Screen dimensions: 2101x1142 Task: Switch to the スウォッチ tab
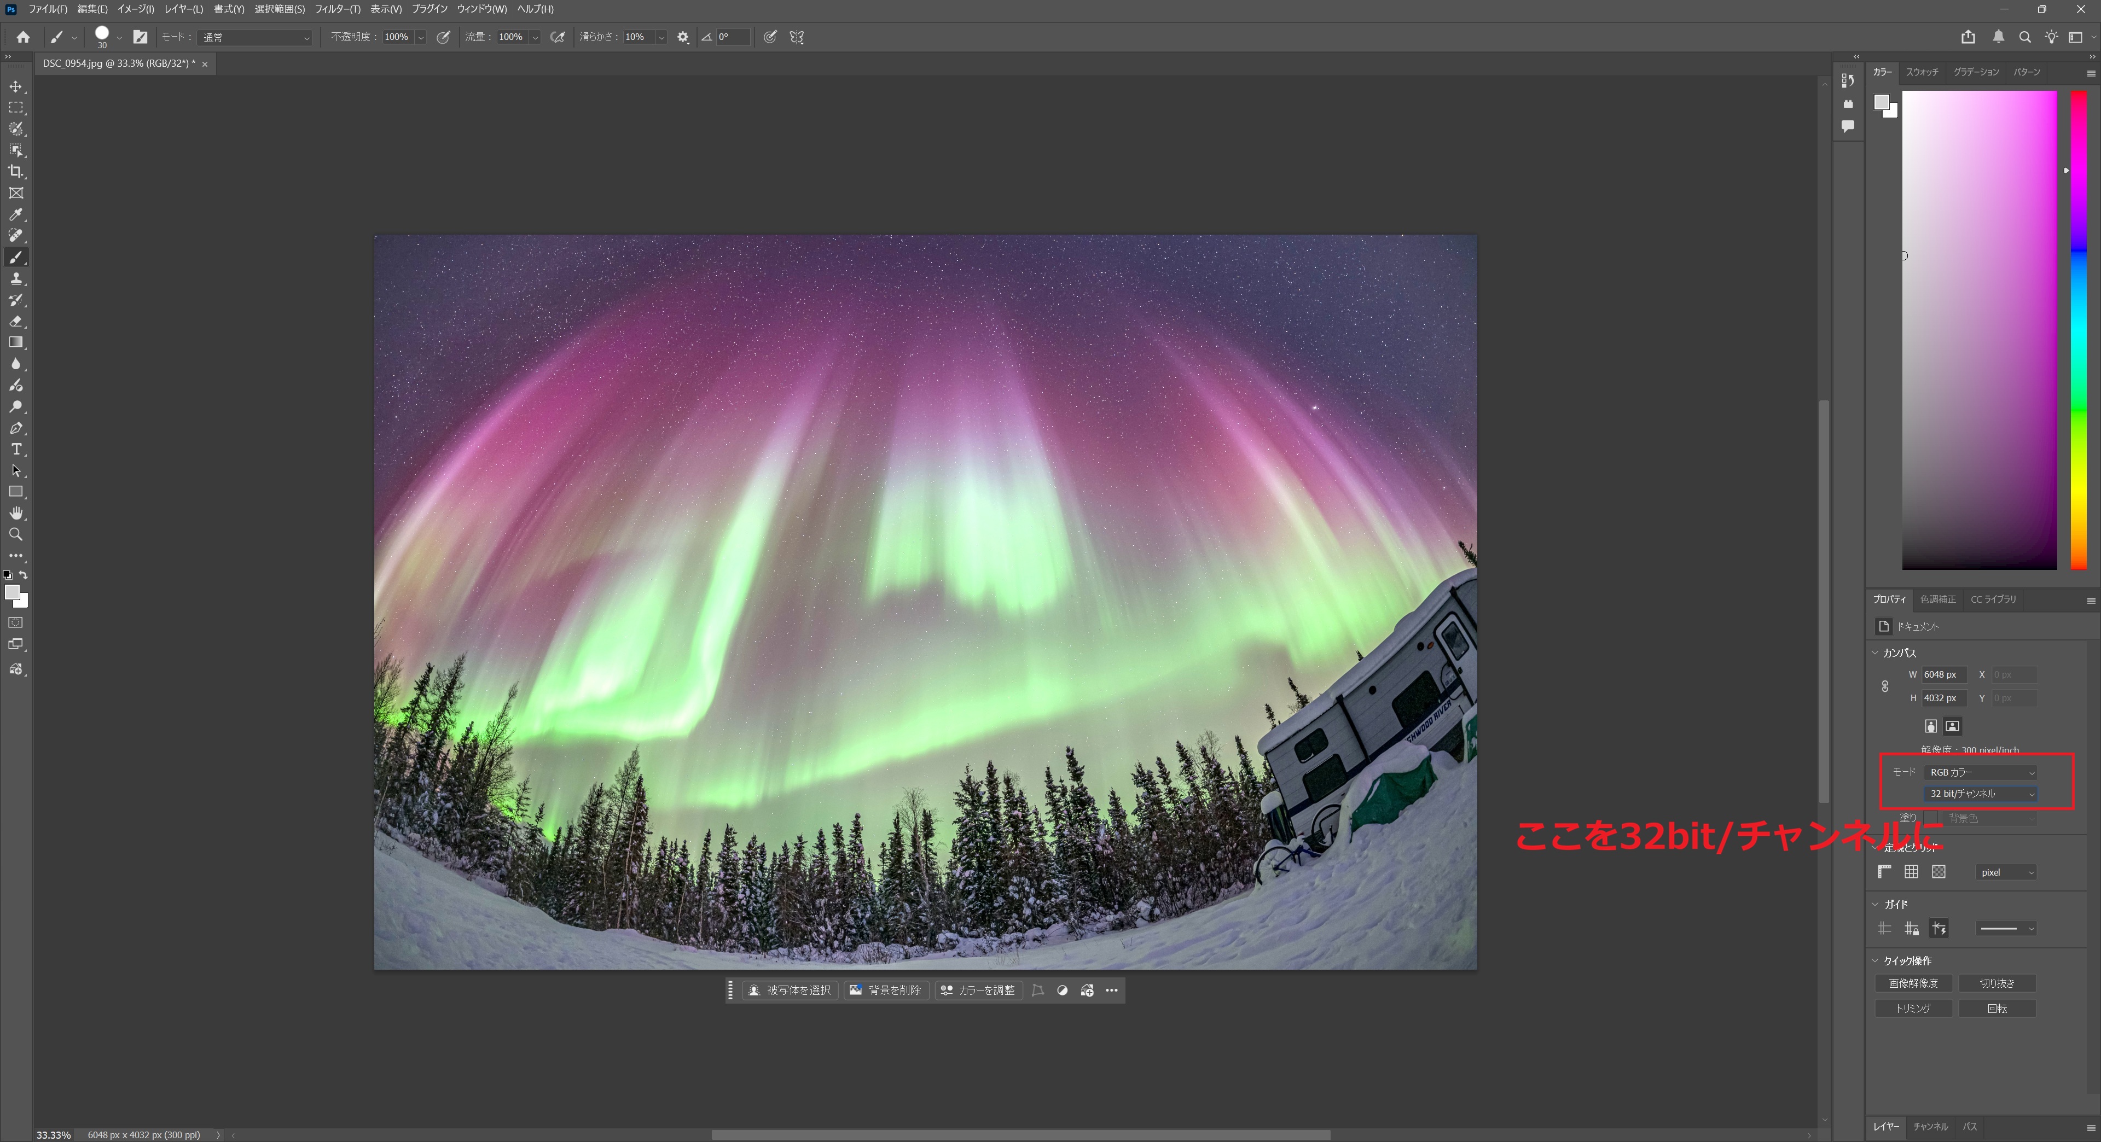tap(1922, 72)
